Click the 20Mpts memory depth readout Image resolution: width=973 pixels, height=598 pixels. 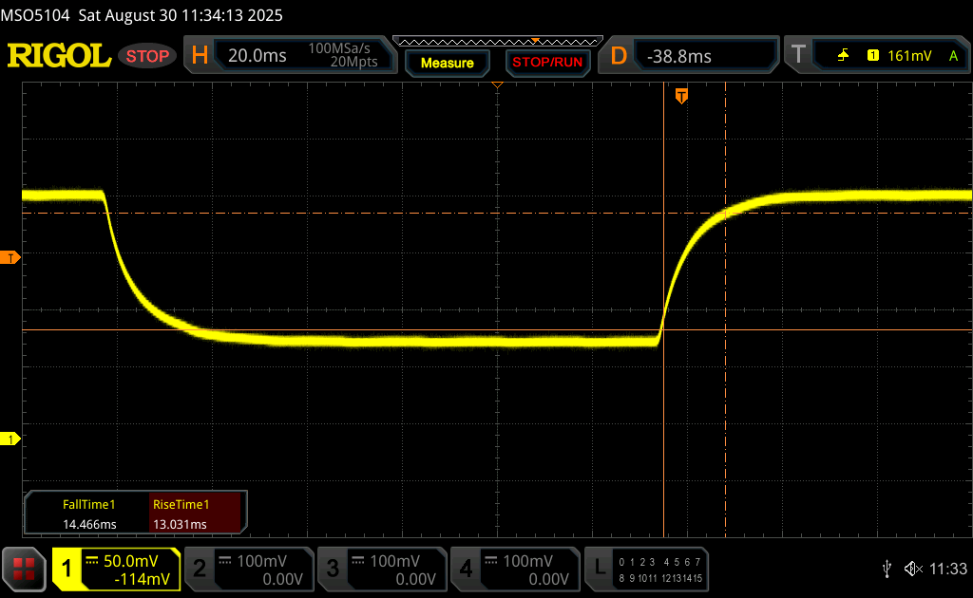tap(353, 62)
